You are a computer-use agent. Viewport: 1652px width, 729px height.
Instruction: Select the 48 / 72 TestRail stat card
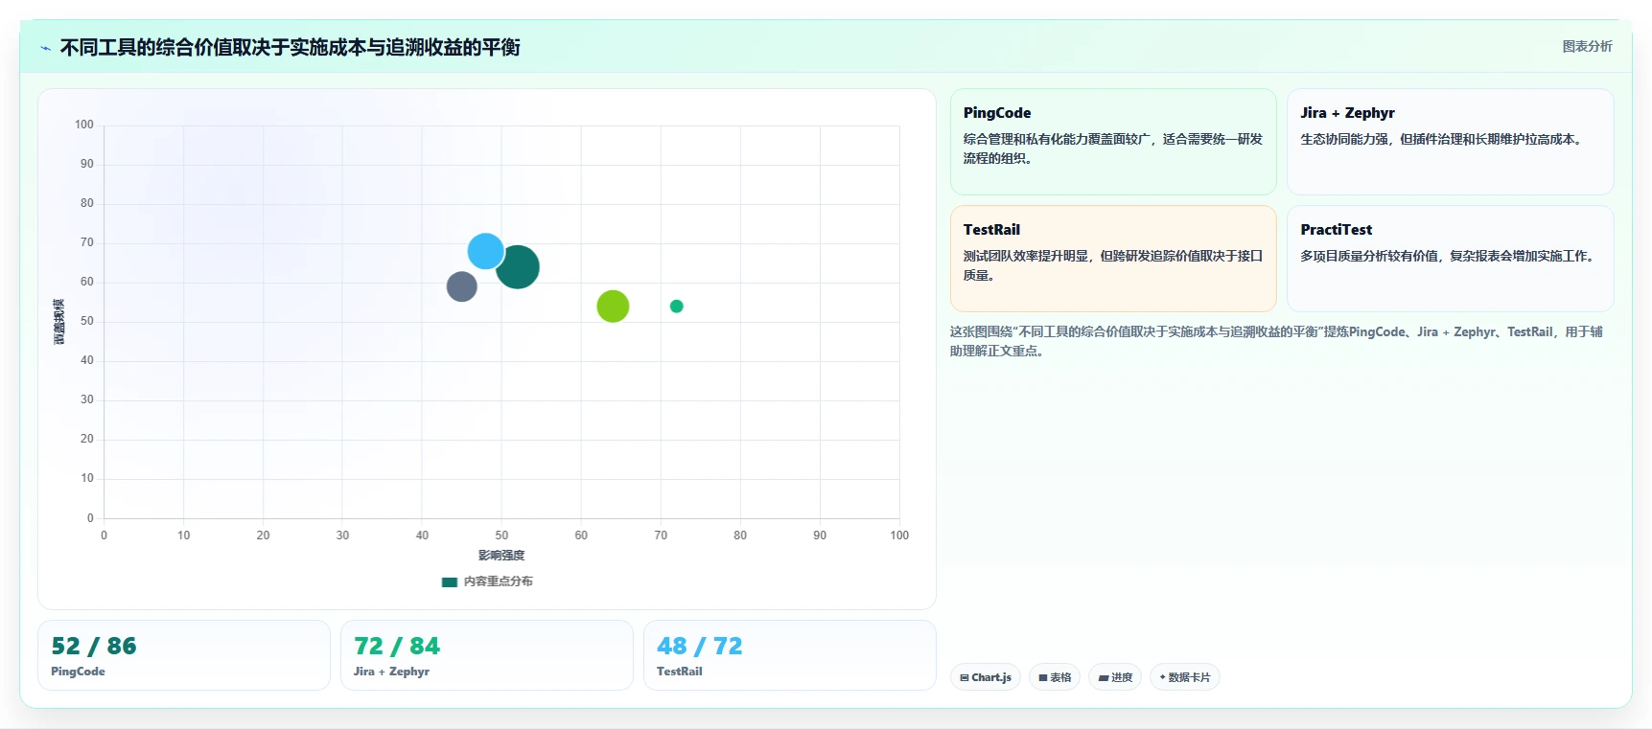click(790, 655)
